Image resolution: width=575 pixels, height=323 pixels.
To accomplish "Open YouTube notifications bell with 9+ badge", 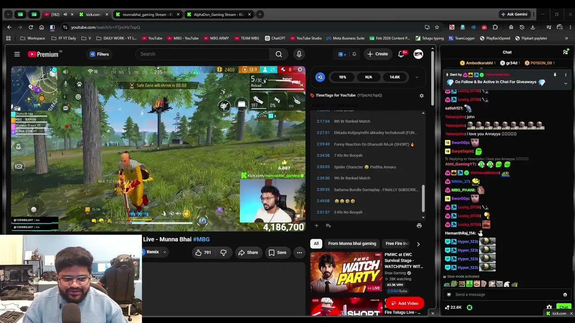I will tap(401, 54).
